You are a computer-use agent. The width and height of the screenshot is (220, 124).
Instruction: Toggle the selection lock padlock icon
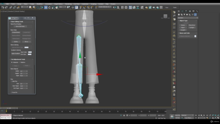[x=124, y=115]
